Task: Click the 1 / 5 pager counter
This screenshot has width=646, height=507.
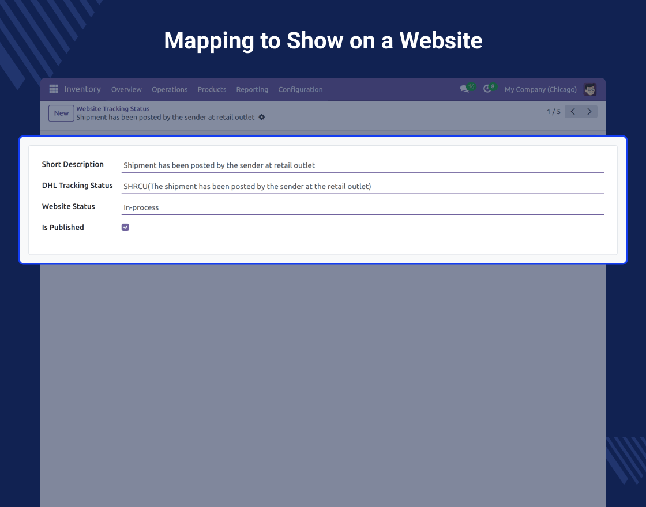Action: tap(553, 112)
